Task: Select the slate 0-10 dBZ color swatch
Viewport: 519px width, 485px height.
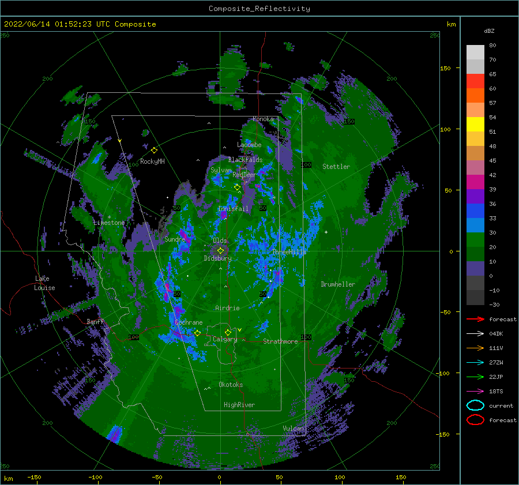Action: (x=475, y=269)
